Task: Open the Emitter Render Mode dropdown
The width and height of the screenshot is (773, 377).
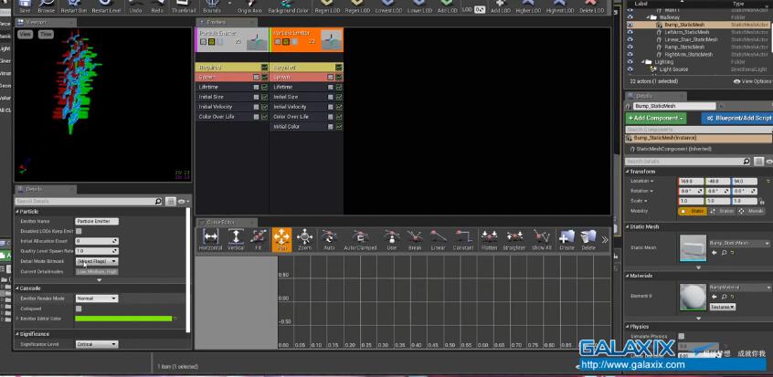Action: (x=96, y=298)
